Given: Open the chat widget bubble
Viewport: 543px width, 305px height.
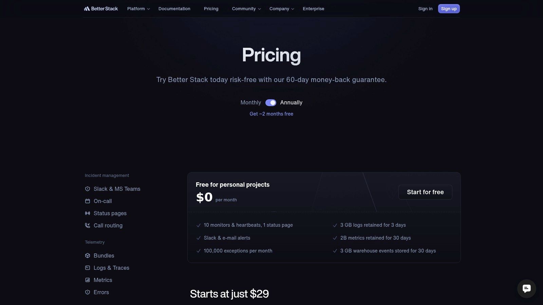Looking at the screenshot, I should tap(526, 288).
